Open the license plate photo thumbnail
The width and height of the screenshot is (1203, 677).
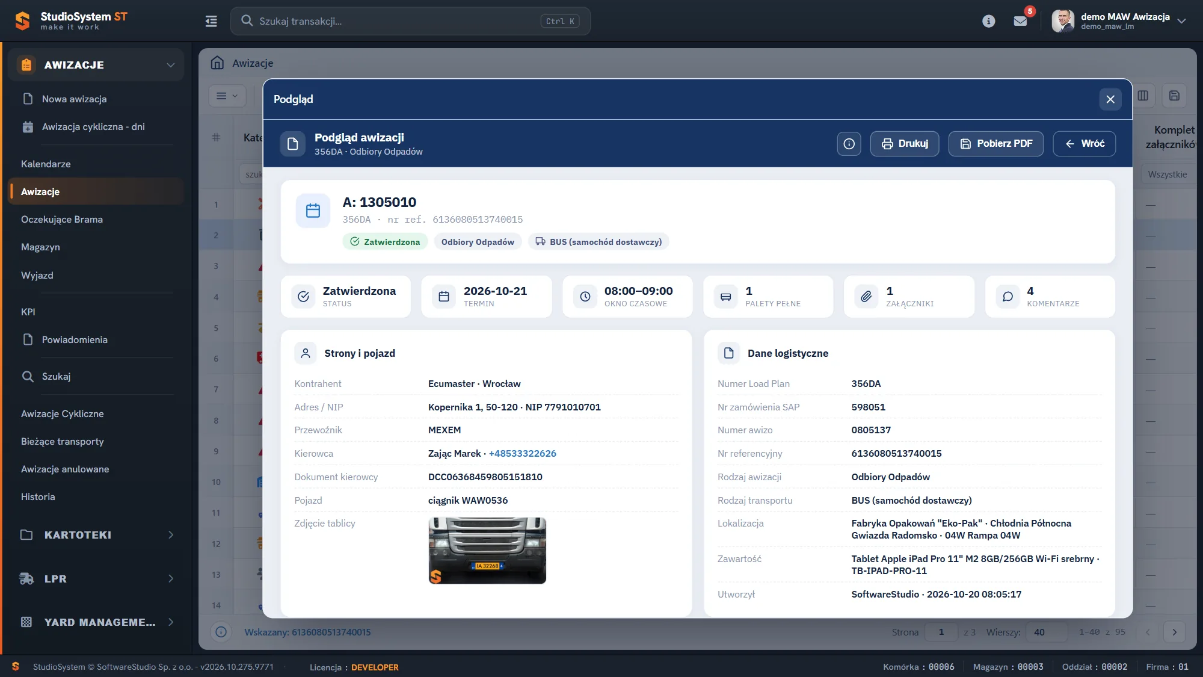pyautogui.click(x=487, y=551)
